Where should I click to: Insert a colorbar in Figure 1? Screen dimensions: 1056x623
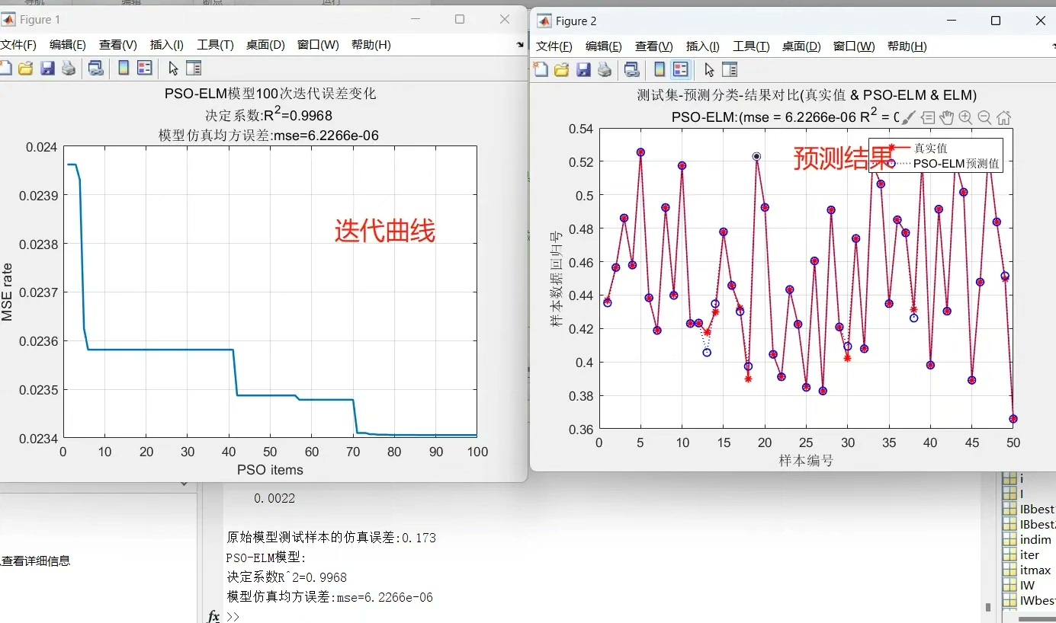click(123, 69)
